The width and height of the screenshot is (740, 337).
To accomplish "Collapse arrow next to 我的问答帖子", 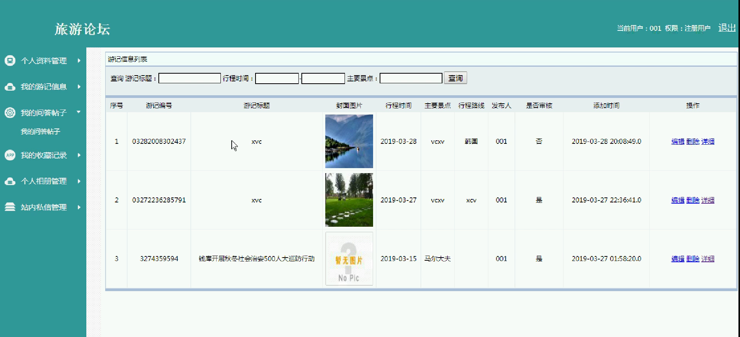I will 79,112.
